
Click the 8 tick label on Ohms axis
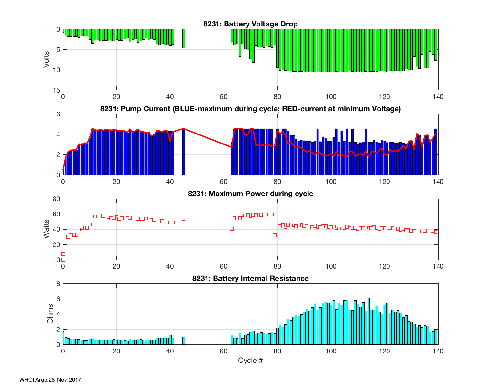point(58,284)
